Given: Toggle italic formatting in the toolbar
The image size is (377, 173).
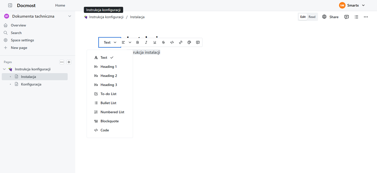Looking at the screenshot, I should (146, 42).
